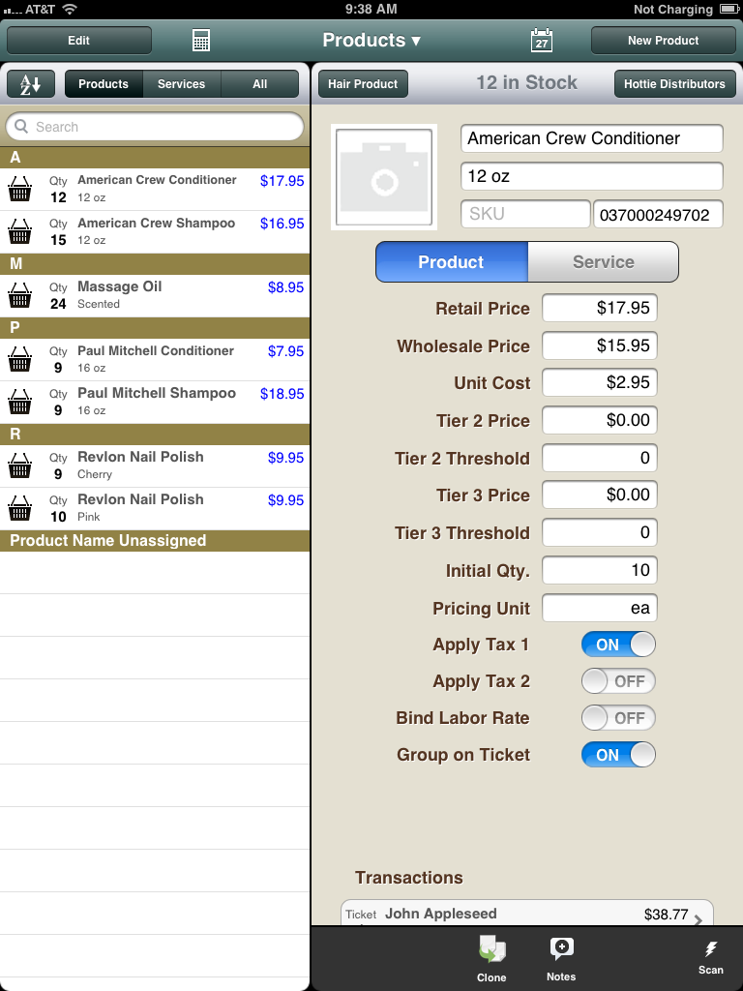The image size is (743, 991).
Task: Select the Product type segment
Action: [451, 261]
